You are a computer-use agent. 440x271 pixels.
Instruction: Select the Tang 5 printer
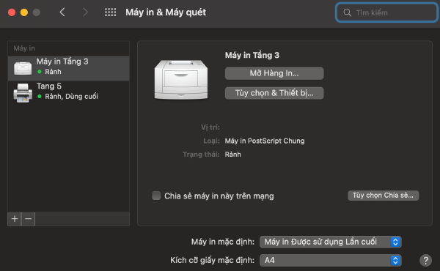coord(69,93)
